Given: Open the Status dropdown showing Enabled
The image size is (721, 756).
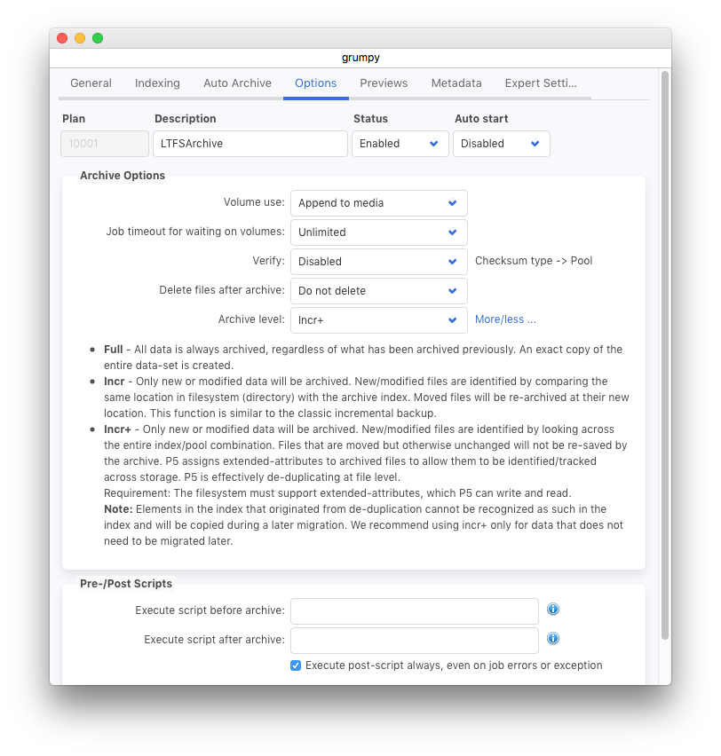Looking at the screenshot, I should tap(400, 144).
